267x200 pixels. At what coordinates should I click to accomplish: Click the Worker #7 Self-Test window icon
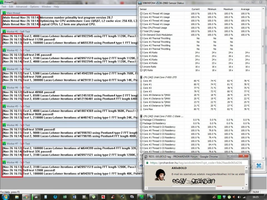[4, 144]
